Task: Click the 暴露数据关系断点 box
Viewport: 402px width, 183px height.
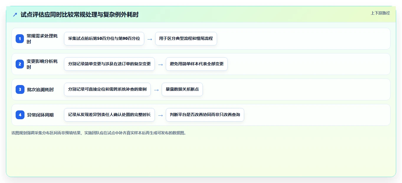Action: click(182, 89)
